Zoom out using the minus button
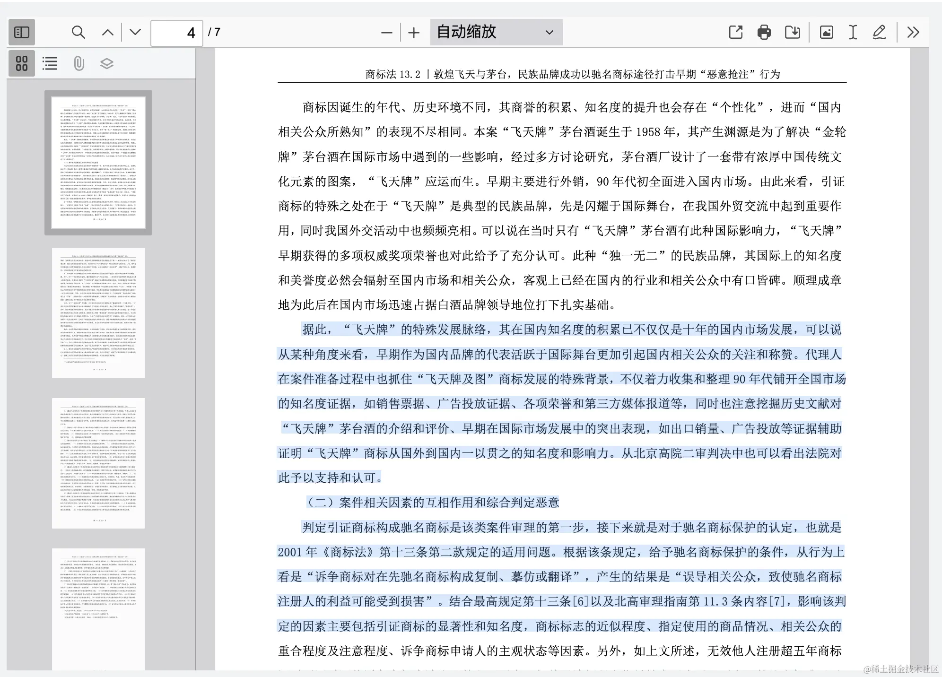Viewport: 942px width, 677px height. coord(386,32)
